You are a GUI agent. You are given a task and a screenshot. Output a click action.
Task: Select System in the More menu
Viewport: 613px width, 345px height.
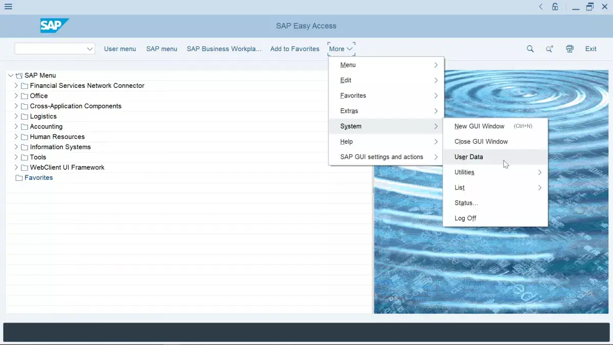[386, 126]
